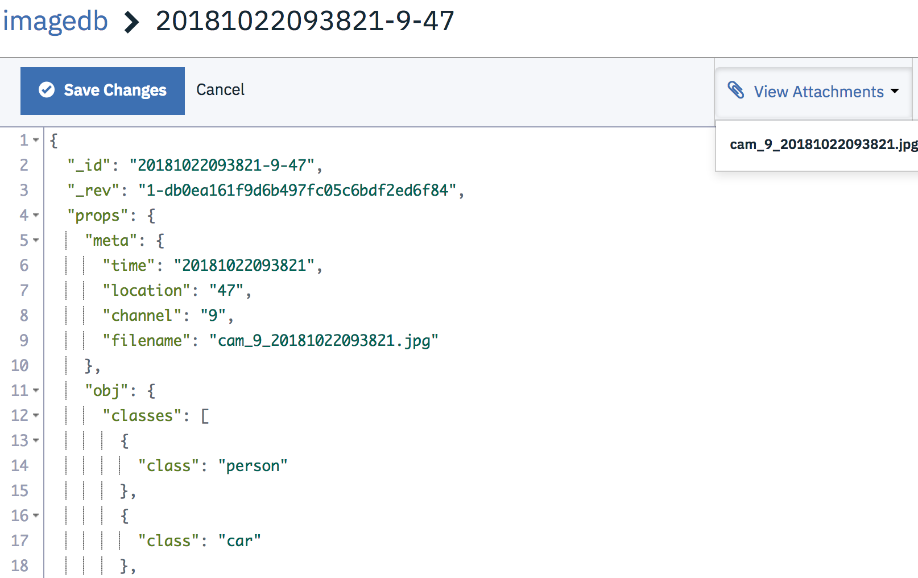Fold the person class object at line 13

(36, 440)
